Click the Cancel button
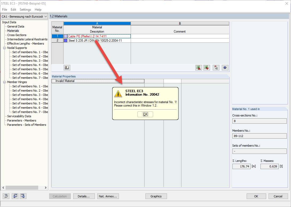 pos(278,196)
